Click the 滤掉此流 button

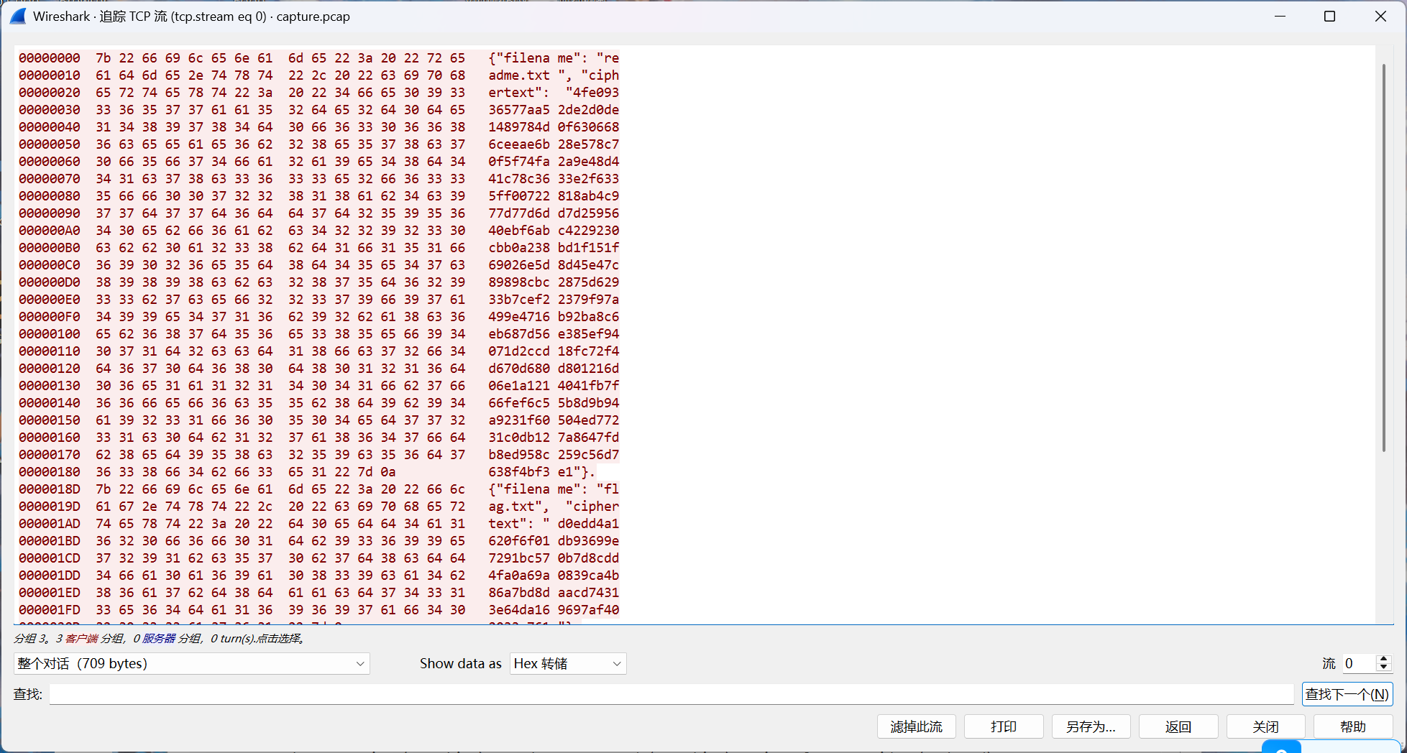point(916,726)
